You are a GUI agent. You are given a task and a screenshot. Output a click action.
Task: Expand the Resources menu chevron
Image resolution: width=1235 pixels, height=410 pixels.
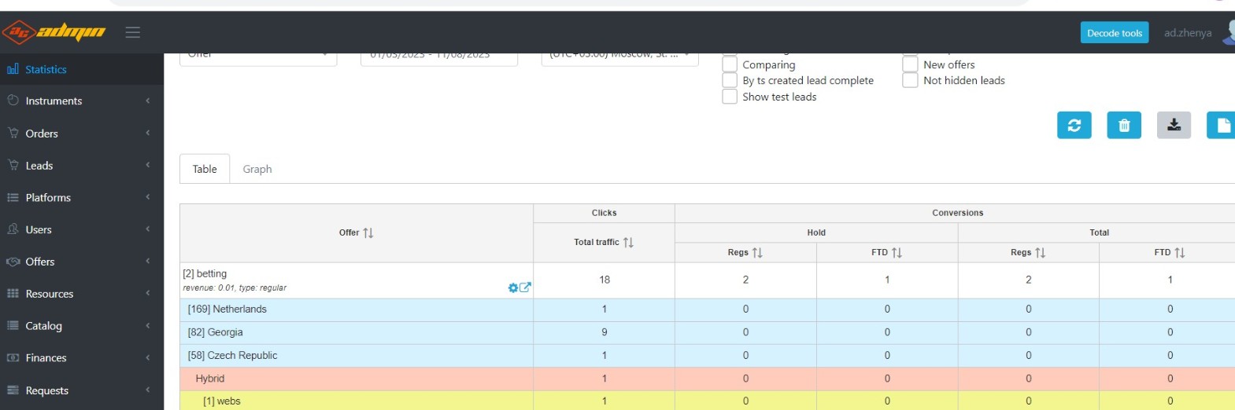(147, 294)
